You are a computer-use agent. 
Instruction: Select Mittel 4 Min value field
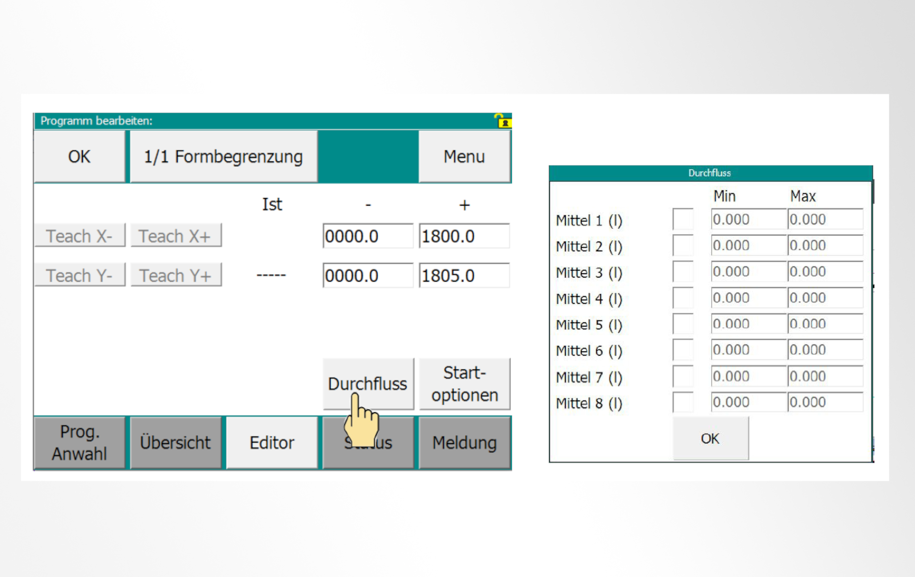coord(749,298)
